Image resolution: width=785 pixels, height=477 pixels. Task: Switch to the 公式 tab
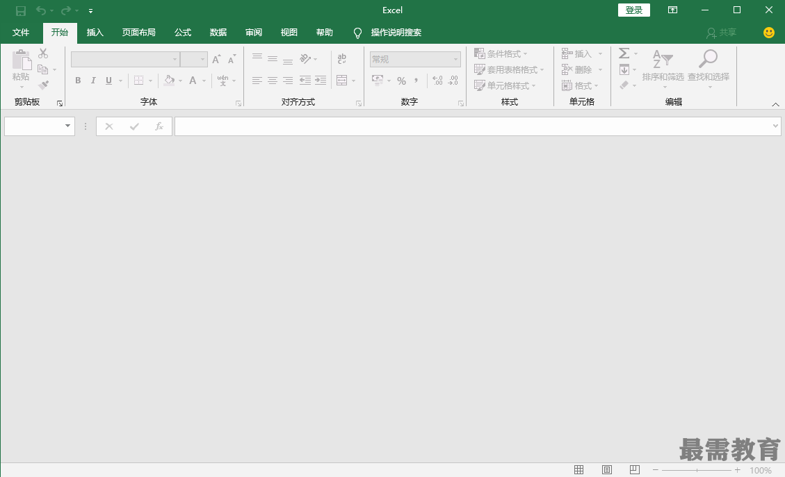[183, 33]
